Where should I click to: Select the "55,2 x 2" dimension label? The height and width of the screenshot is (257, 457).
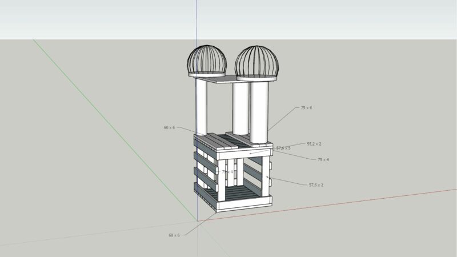[x=314, y=144]
